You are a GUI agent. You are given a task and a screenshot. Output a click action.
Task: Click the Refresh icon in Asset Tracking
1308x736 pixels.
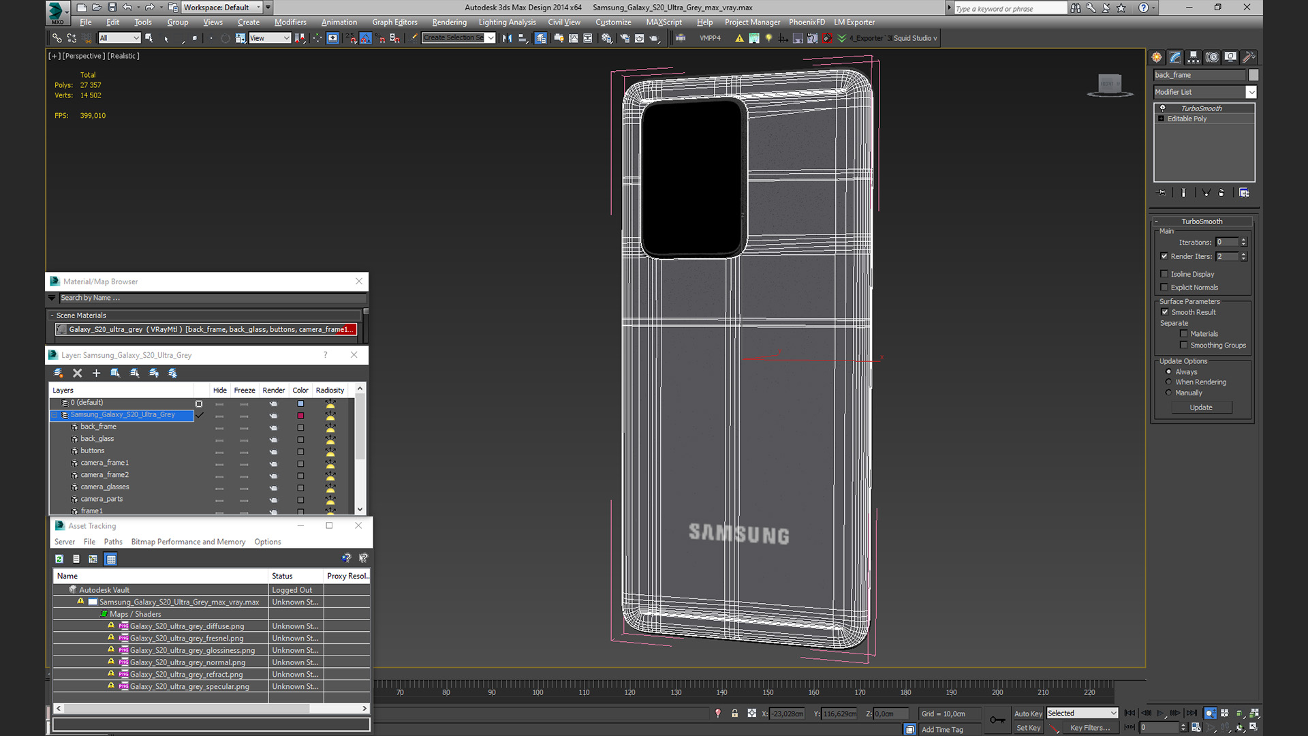click(59, 559)
